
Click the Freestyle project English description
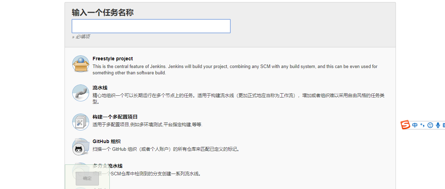(x=235, y=69)
